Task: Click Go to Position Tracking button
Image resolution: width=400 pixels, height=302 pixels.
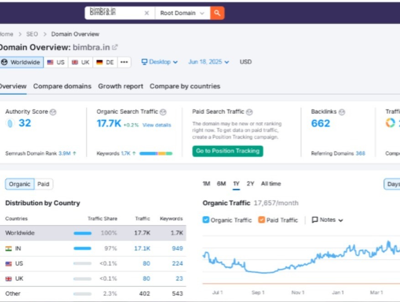Action: [228, 151]
